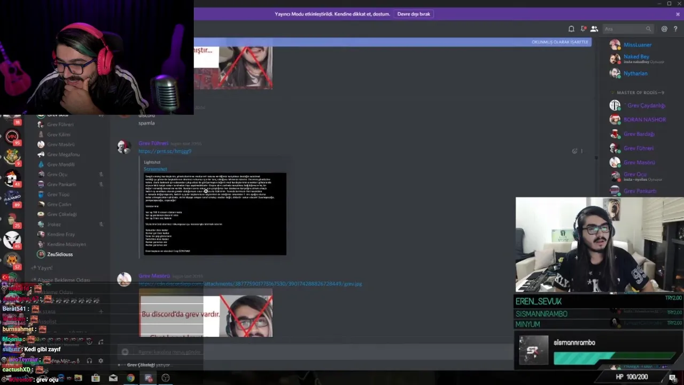Select ZeuSidiouss in the voice channel
The width and height of the screenshot is (684, 385).
[x=60, y=255]
